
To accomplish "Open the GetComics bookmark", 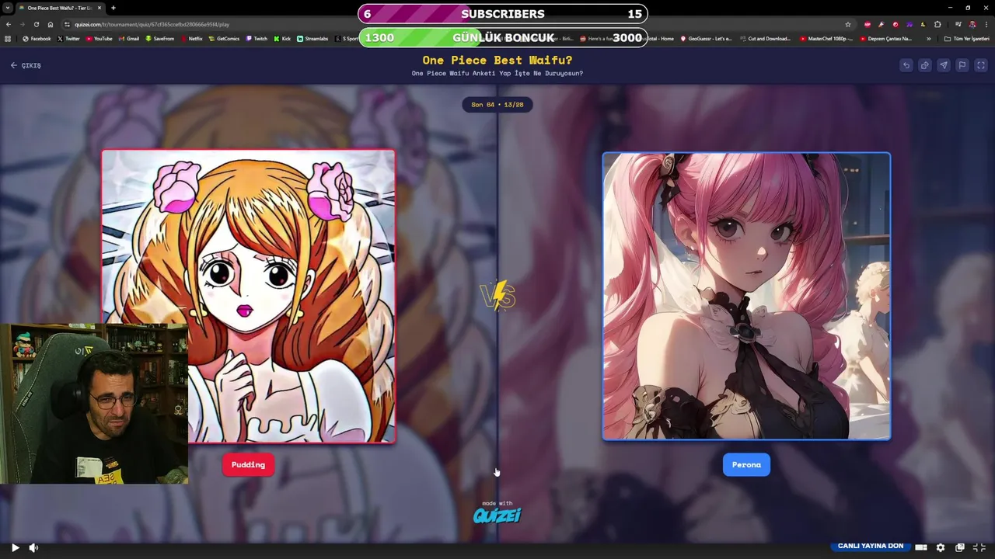I will click(224, 38).
